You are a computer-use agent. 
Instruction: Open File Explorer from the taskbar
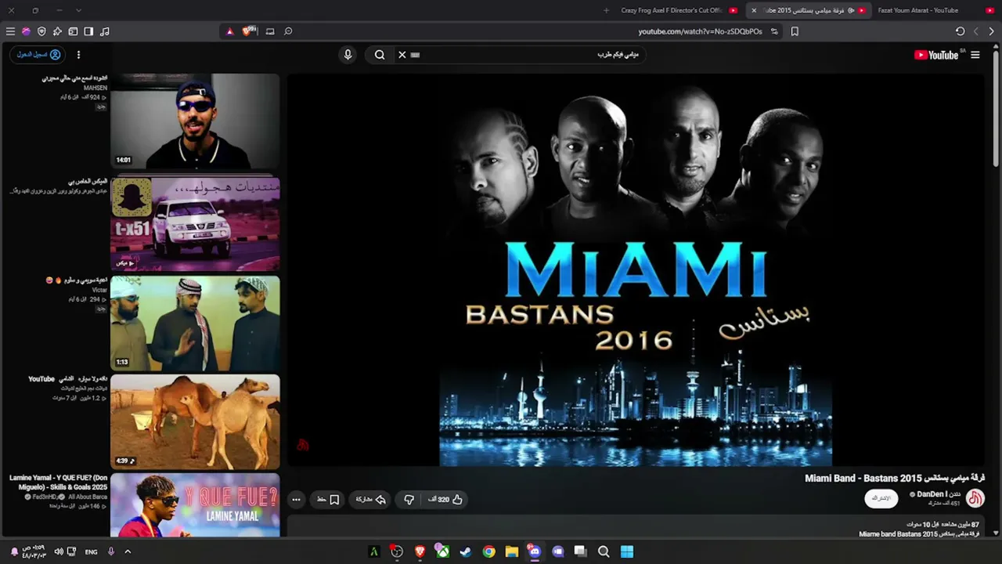click(x=511, y=551)
